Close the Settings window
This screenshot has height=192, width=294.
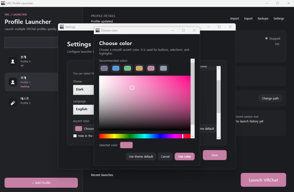tap(230, 27)
